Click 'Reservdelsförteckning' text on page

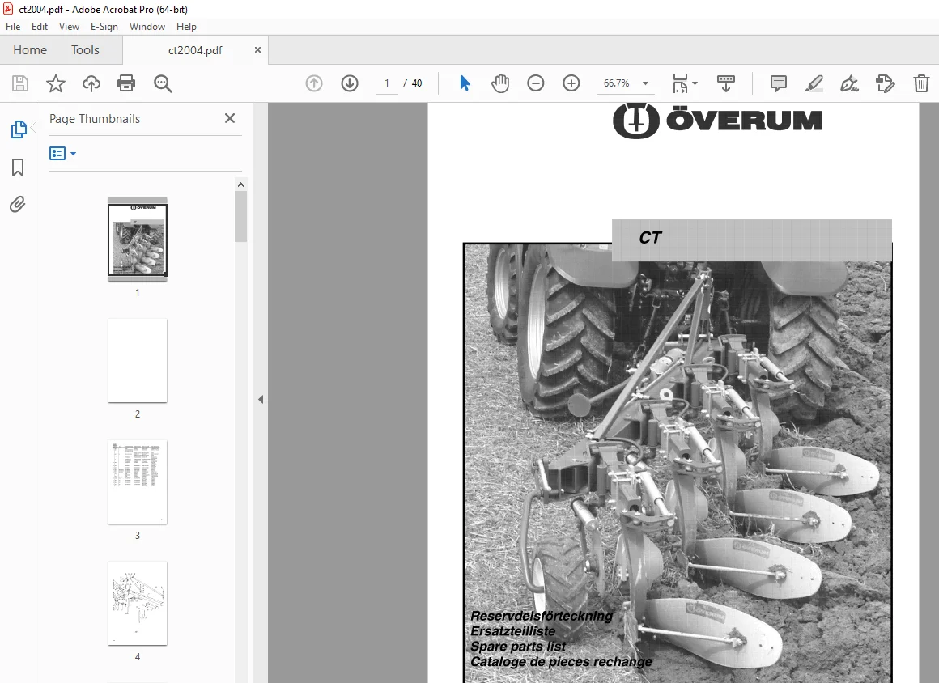tap(542, 616)
